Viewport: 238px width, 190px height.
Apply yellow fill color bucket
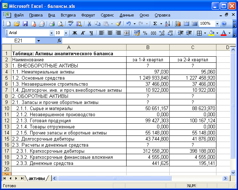[211, 33]
